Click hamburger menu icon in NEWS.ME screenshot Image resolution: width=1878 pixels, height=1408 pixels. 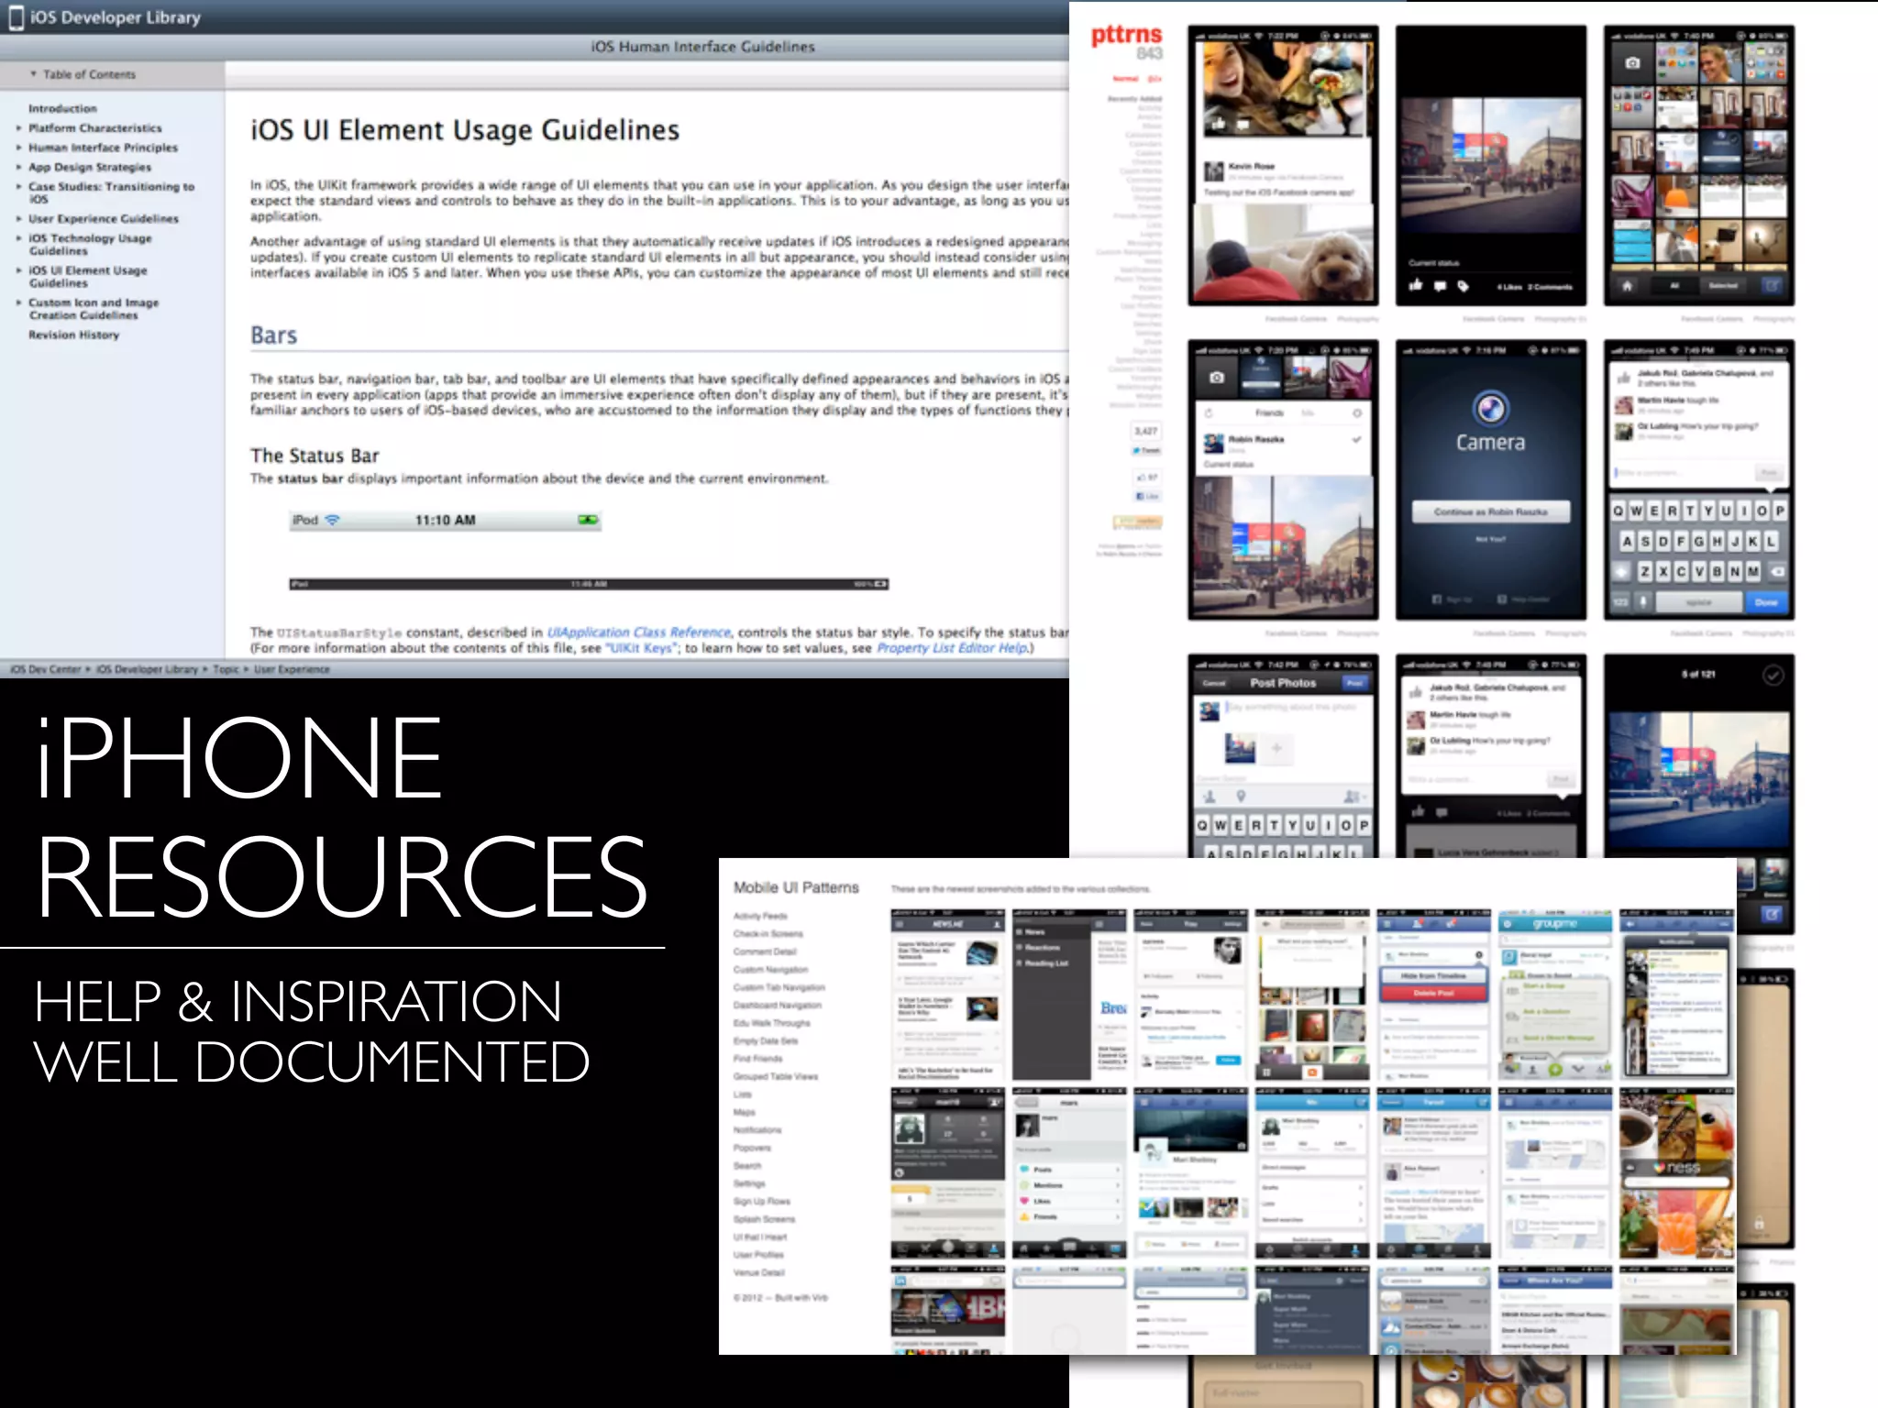pyautogui.click(x=900, y=924)
